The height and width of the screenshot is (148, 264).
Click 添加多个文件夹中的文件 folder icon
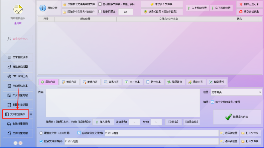coord(64,12)
